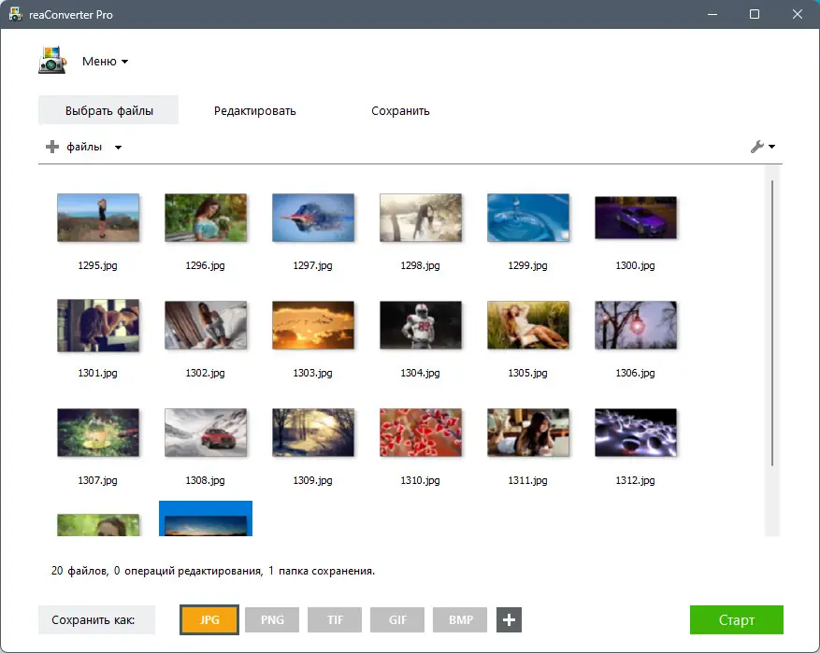Select the BMP output format
This screenshot has height=653, width=820.
[459, 619]
